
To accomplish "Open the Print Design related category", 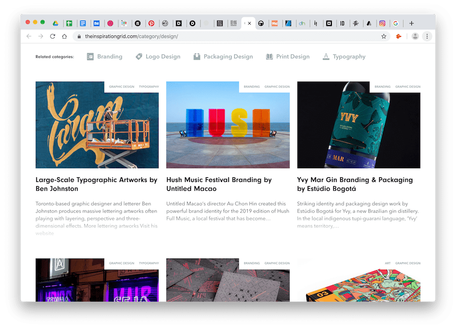I will [288, 57].
